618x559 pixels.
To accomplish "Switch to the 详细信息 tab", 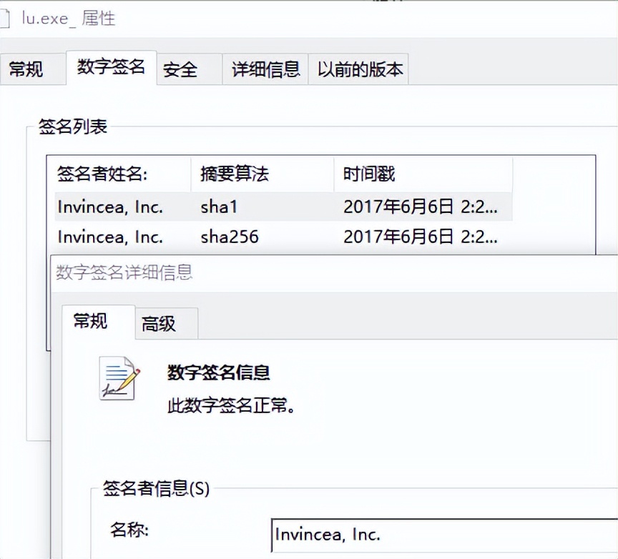I will click(265, 69).
